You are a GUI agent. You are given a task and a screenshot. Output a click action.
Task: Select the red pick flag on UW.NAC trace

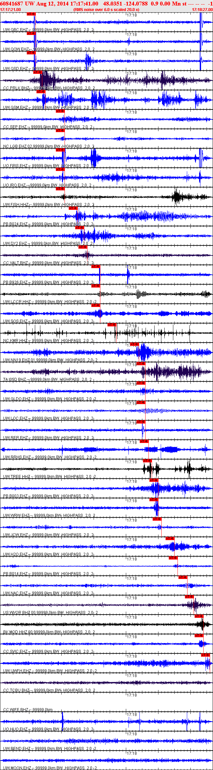click(x=183, y=577)
